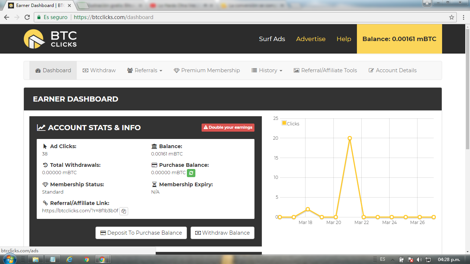Select the referral link text https://btcclicks.com/?r=8f1b3b0f
The width and height of the screenshot is (470, 264).
[x=80, y=211]
